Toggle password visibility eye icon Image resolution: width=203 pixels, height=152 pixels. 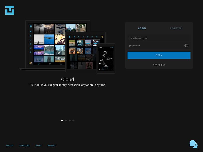coord(186,46)
